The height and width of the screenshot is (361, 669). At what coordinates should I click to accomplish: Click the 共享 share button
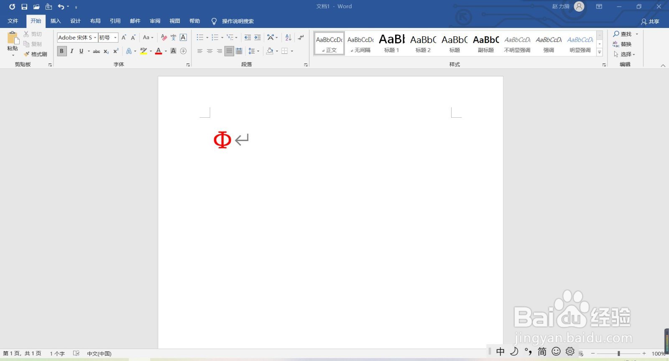650,21
